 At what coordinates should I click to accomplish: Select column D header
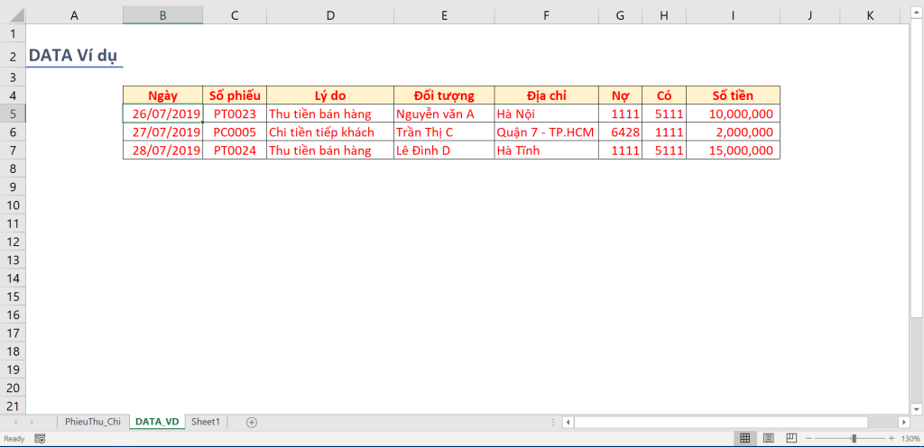coord(330,16)
